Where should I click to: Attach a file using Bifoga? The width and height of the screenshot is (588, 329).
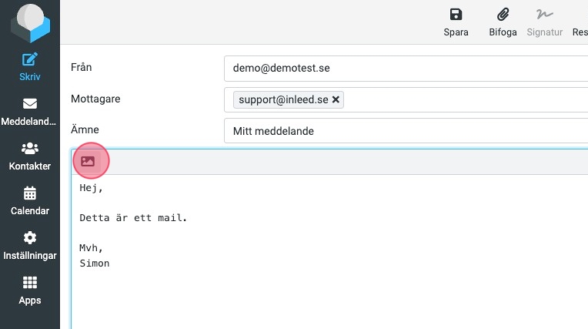503,22
